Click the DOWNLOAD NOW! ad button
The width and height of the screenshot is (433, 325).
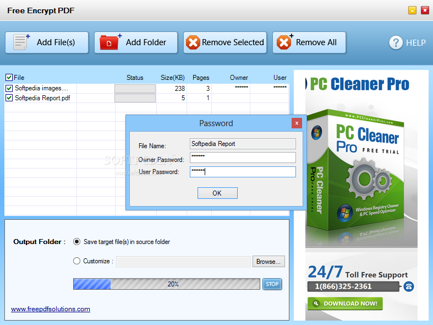(x=345, y=304)
